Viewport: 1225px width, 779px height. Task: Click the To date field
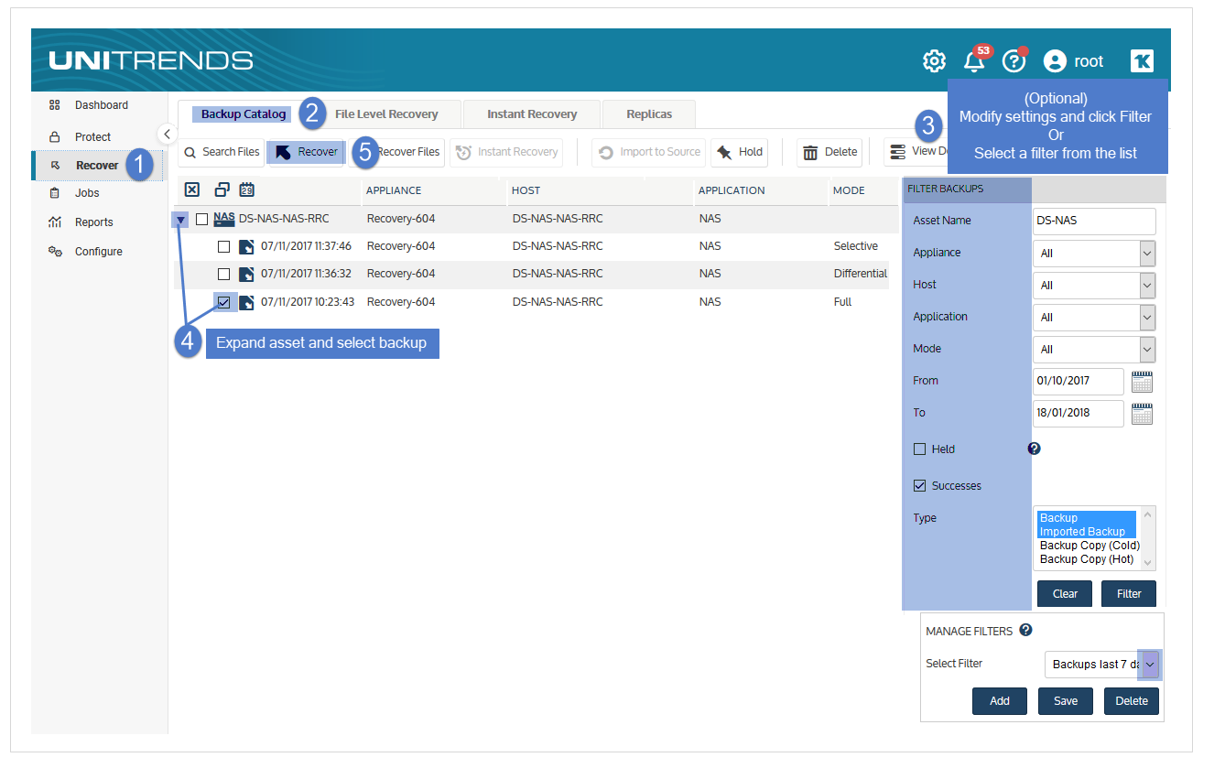[1079, 414]
